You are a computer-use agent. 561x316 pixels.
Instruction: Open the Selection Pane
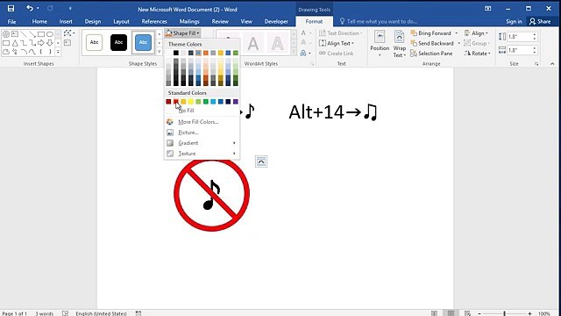(431, 54)
